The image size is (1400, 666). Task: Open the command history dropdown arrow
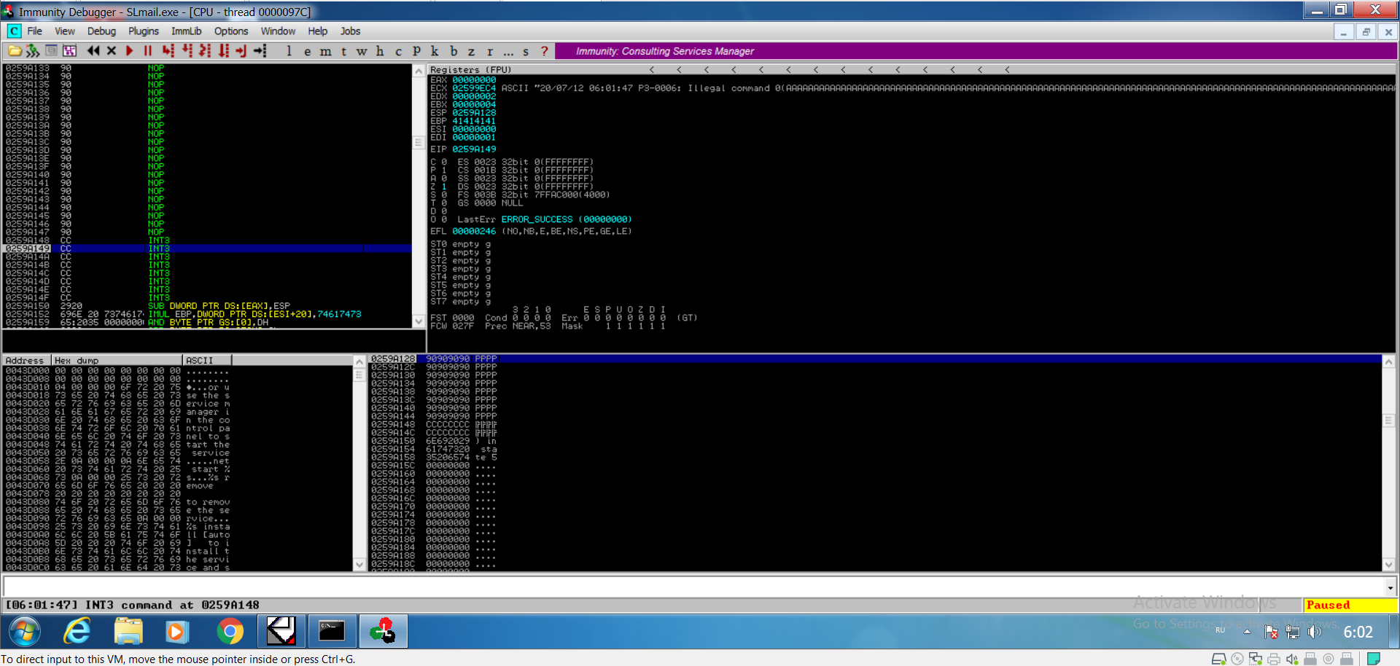point(1390,587)
